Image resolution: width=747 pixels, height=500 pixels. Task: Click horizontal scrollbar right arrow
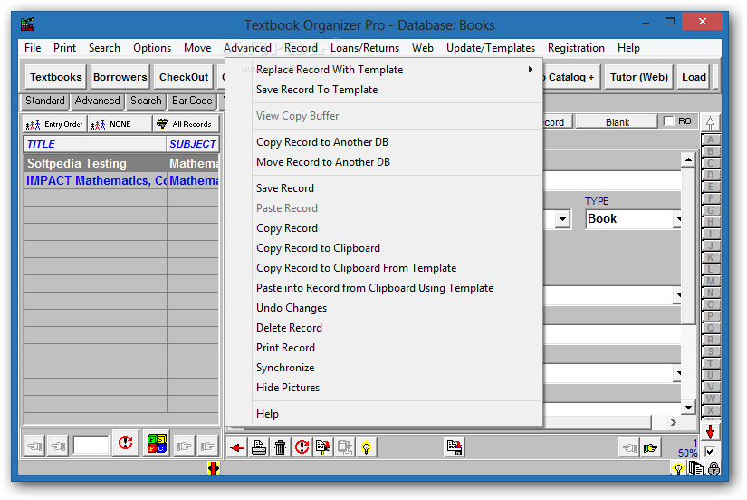(x=673, y=422)
